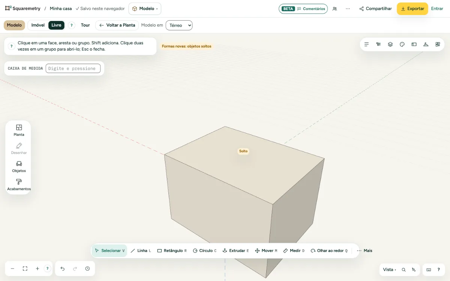The height and width of the screenshot is (281, 450).
Task: Click the three-dots more options in header
Action: click(348, 9)
